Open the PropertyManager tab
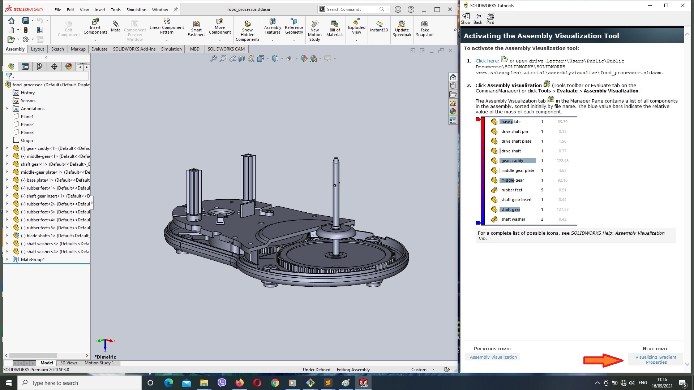This screenshot has height=390, width=694. click(25, 66)
